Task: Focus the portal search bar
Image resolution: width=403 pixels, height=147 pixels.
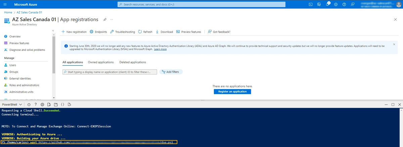Action: (x=201, y=4)
